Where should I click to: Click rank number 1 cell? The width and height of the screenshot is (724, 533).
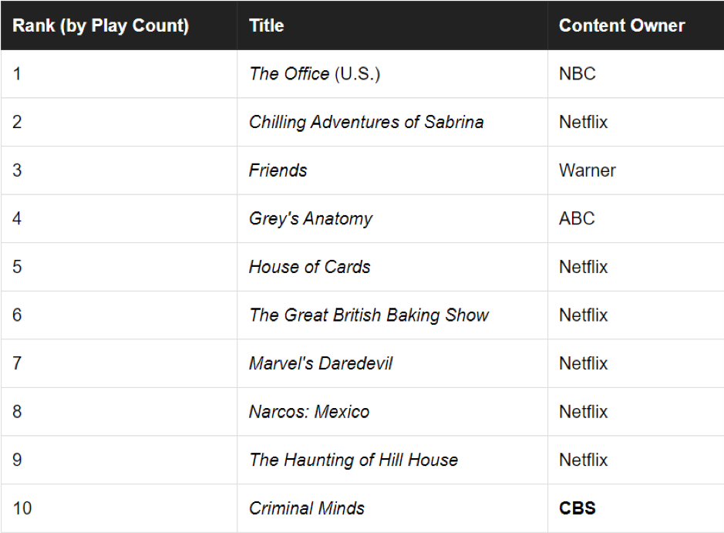[x=17, y=74]
